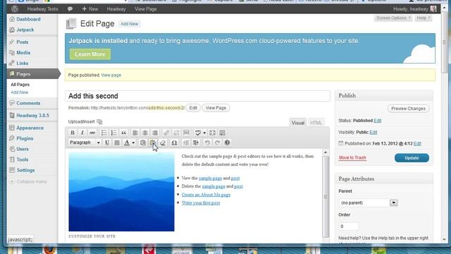Open the + New admin bar menu
The image size is (451, 254).
click(90, 9)
